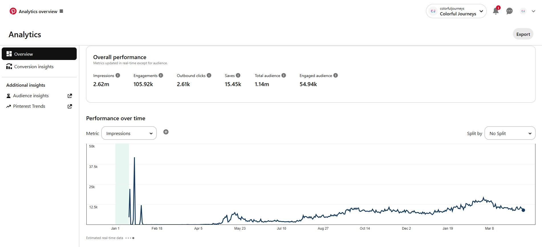This screenshot has height=247, width=542.
Task: Click the Additional insights heading
Action: point(26,85)
